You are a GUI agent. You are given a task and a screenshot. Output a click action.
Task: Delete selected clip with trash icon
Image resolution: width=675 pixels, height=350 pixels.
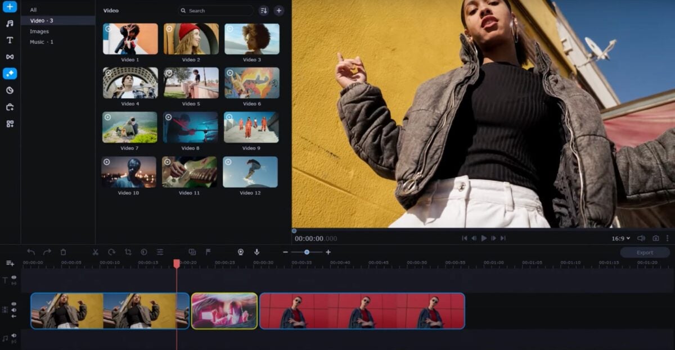(x=63, y=252)
